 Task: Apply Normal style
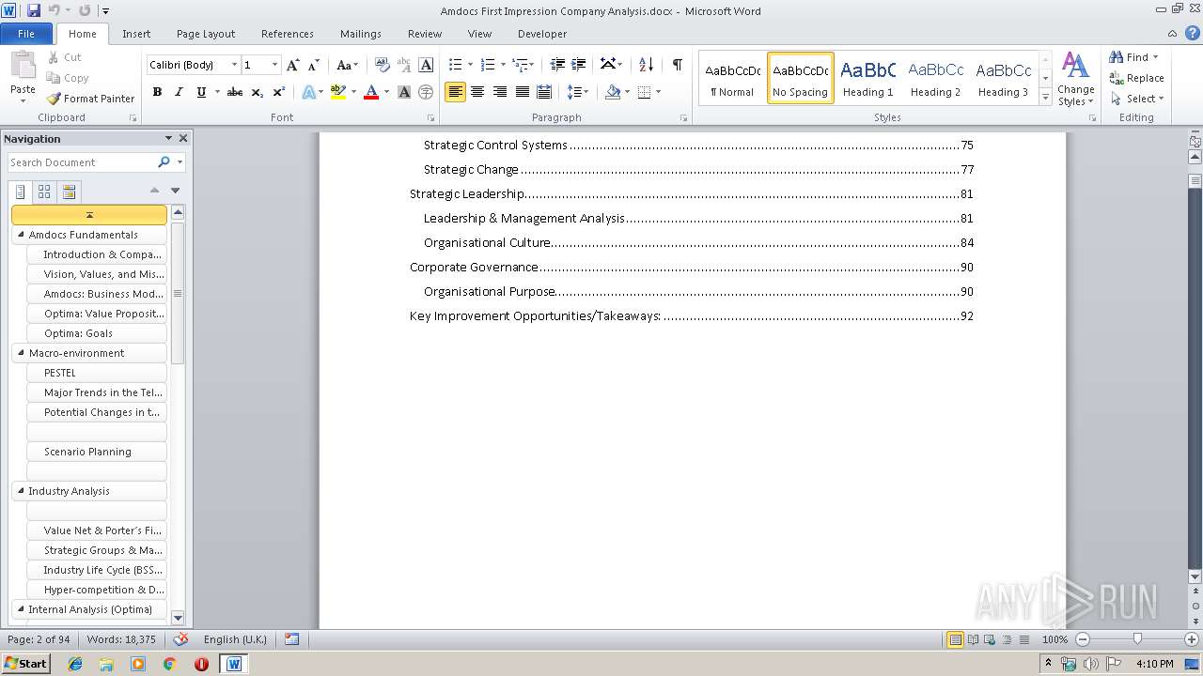coord(732,78)
